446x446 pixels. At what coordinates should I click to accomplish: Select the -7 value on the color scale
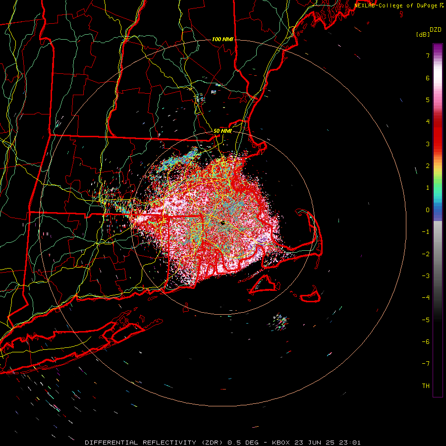point(426,364)
